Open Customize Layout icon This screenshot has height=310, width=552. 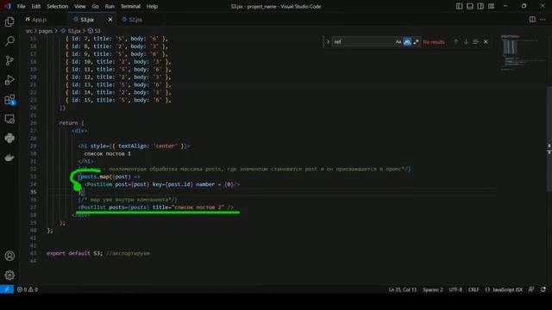pyautogui.click(x=491, y=6)
